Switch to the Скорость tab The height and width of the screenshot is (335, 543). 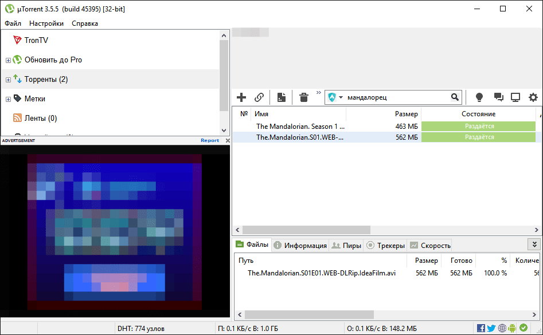[430, 246]
